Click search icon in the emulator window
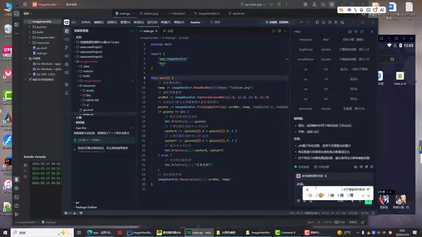 pyautogui.click(x=392, y=59)
